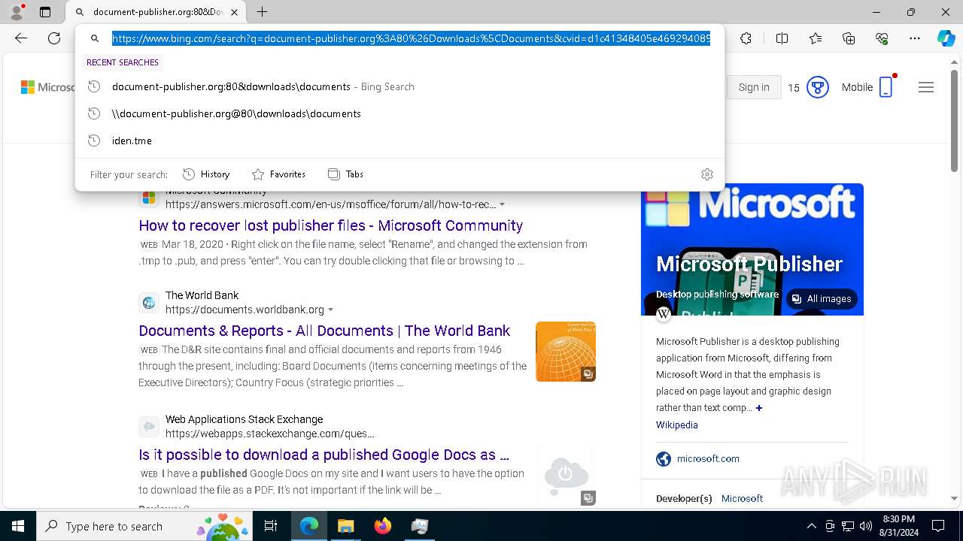The image size is (963, 541).
Task: Filter search by Favorites
Action: coord(278,174)
